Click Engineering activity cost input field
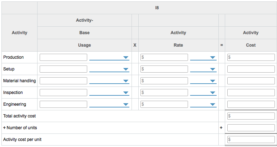Screen dimensions: 277x147 coord(251,104)
